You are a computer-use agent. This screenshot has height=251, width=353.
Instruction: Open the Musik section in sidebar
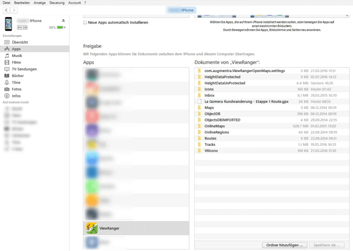point(17,56)
